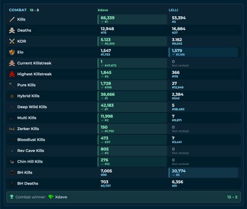This screenshot has width=247, height=209.
Task: Click the Deep Wild Kills staff icon
Action: point(12,107)
